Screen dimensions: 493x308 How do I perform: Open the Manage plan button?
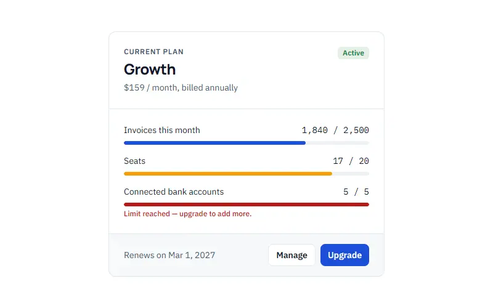point(291,255)
